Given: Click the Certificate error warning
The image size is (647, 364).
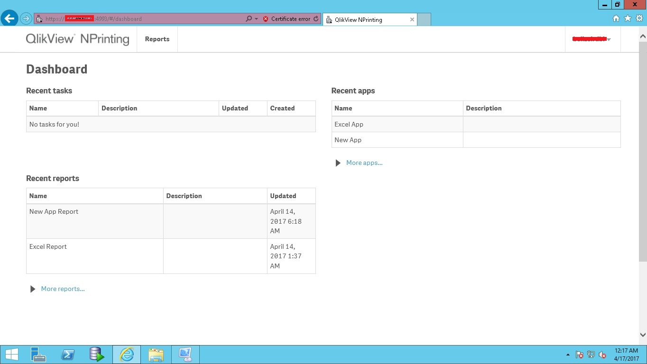Looking at the screenshot, I should 287,19.
